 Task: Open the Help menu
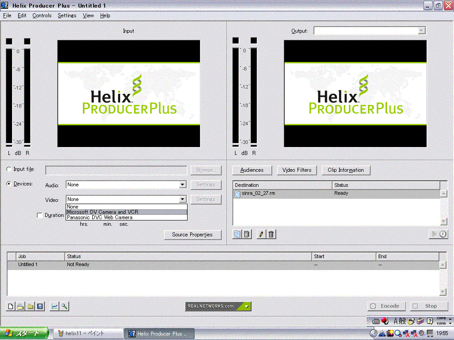pyautogui.click(x=105, y=15)
